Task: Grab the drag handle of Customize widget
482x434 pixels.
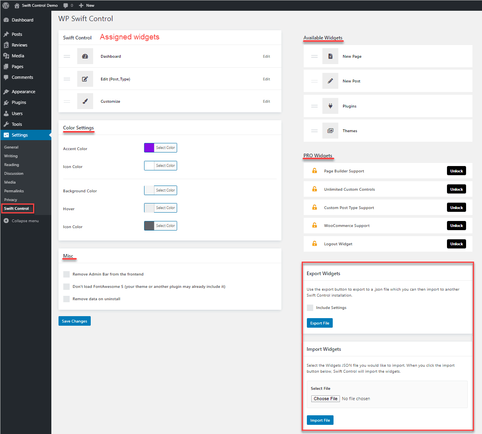Action: tap(67, 101)
